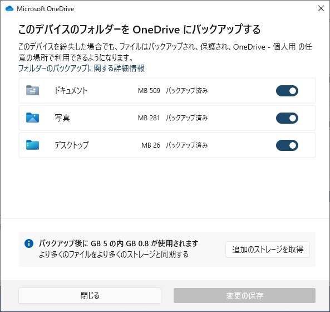Click 追加のストレージを取得 button
The image size is (330, 312).
(x=268, y=250)
